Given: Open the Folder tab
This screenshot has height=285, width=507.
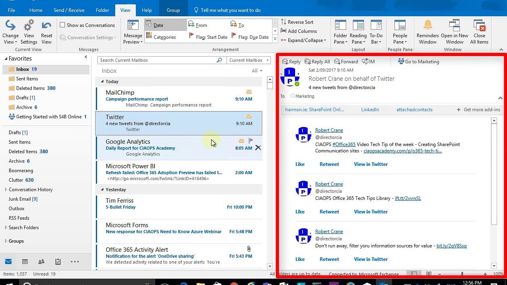Looking at the screenshot, I should tap(102, 10).
